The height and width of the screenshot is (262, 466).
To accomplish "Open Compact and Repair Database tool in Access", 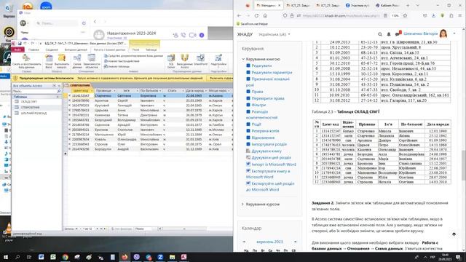I will tap(26, 61).
